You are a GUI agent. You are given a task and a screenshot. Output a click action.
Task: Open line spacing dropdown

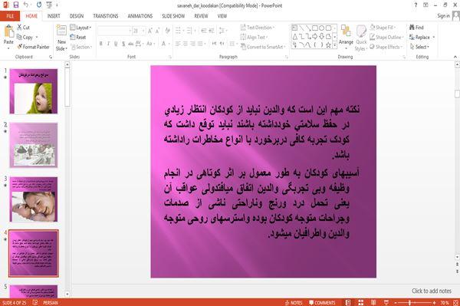tap(223, 31)
